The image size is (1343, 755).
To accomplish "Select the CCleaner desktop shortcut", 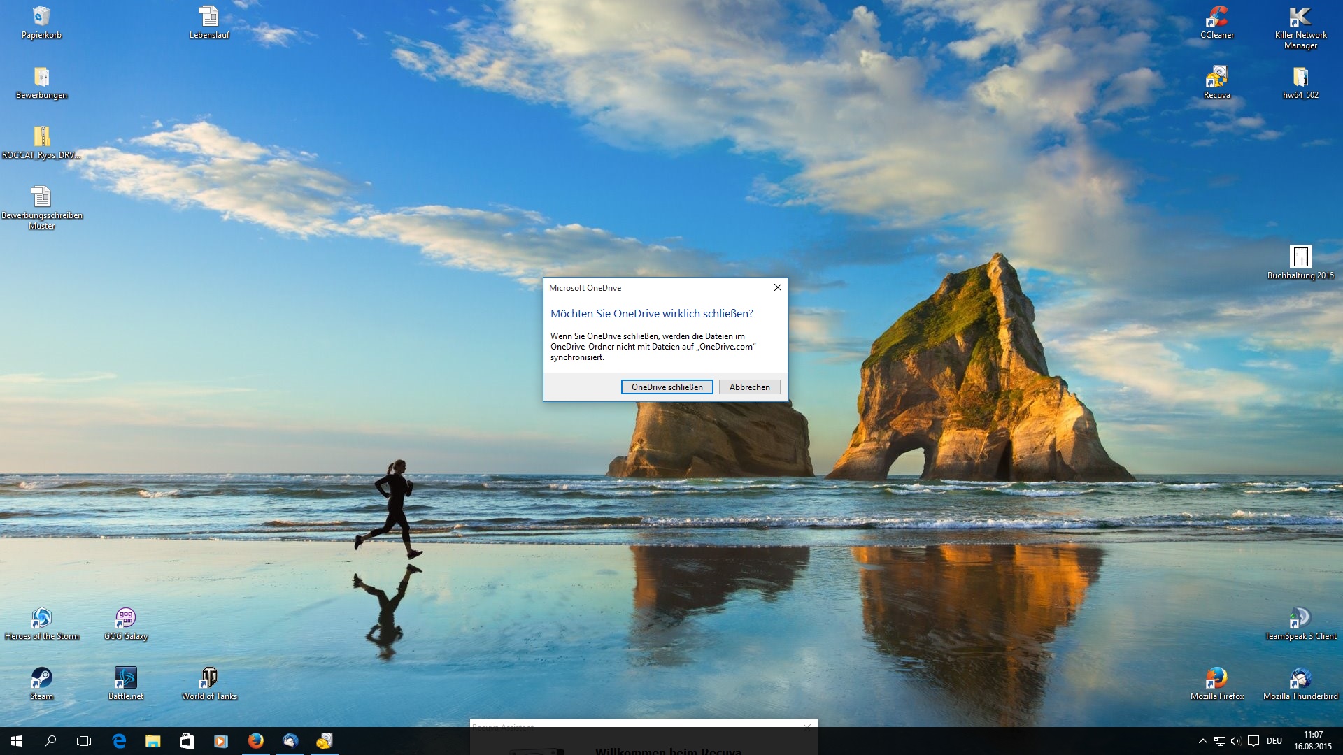I will point(1216,16).
